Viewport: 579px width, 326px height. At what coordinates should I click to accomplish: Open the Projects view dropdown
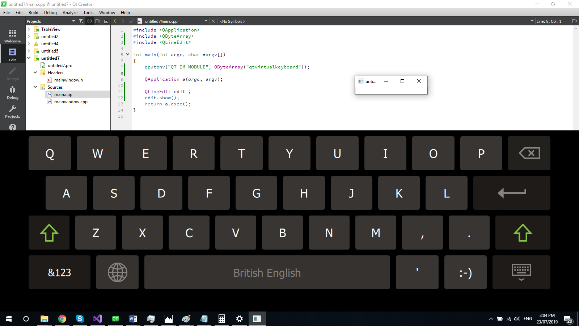51,21
